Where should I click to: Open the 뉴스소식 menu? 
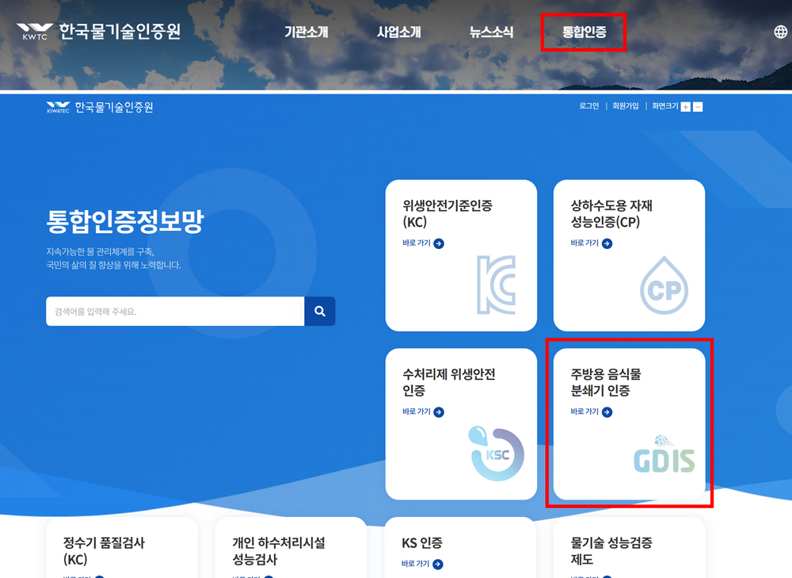491,33
